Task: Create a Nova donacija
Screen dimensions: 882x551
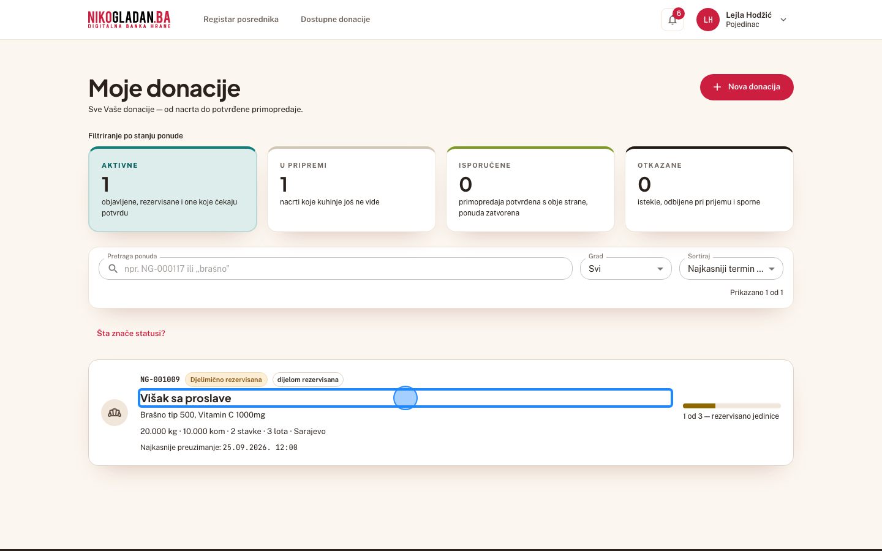Action: click(747, 87)
